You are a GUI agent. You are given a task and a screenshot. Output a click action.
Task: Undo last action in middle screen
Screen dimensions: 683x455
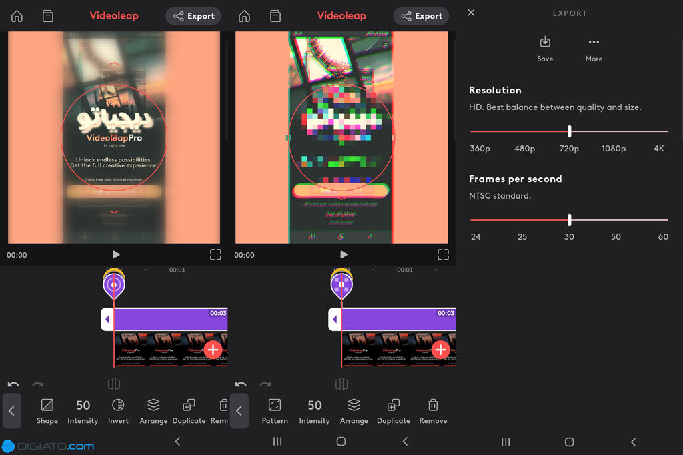click(241, 384)
